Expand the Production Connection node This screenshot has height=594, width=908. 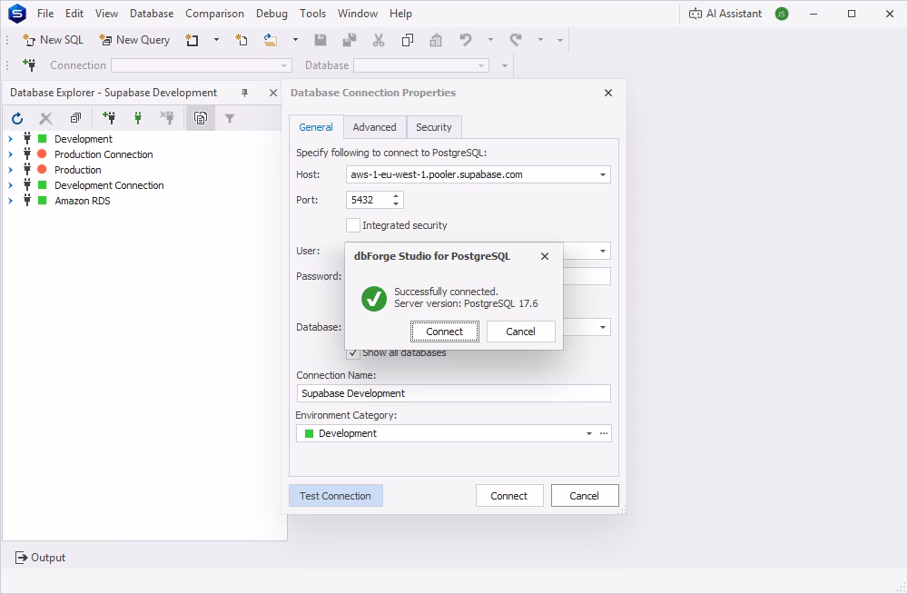[x=10, y=154]
